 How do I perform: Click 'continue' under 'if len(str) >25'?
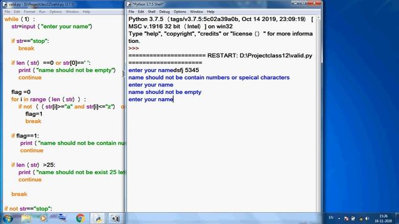point(30,180)
